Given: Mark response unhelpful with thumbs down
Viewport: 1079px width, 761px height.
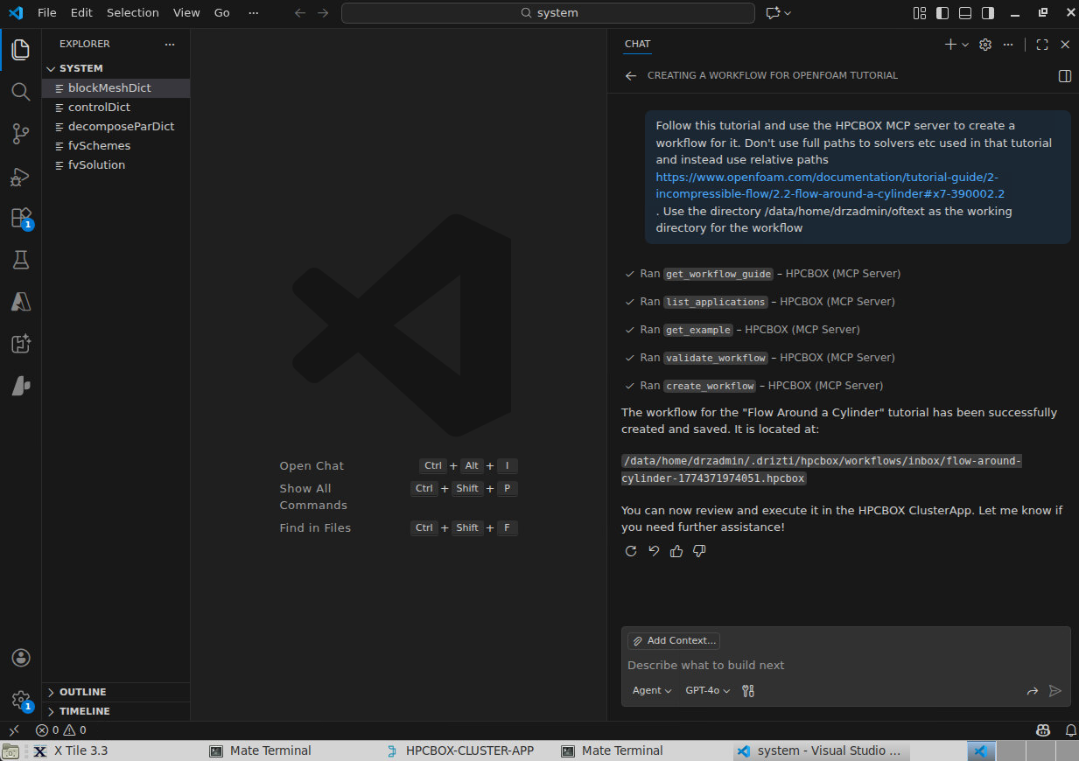Looking at the screenshot, I should (699, 551).
